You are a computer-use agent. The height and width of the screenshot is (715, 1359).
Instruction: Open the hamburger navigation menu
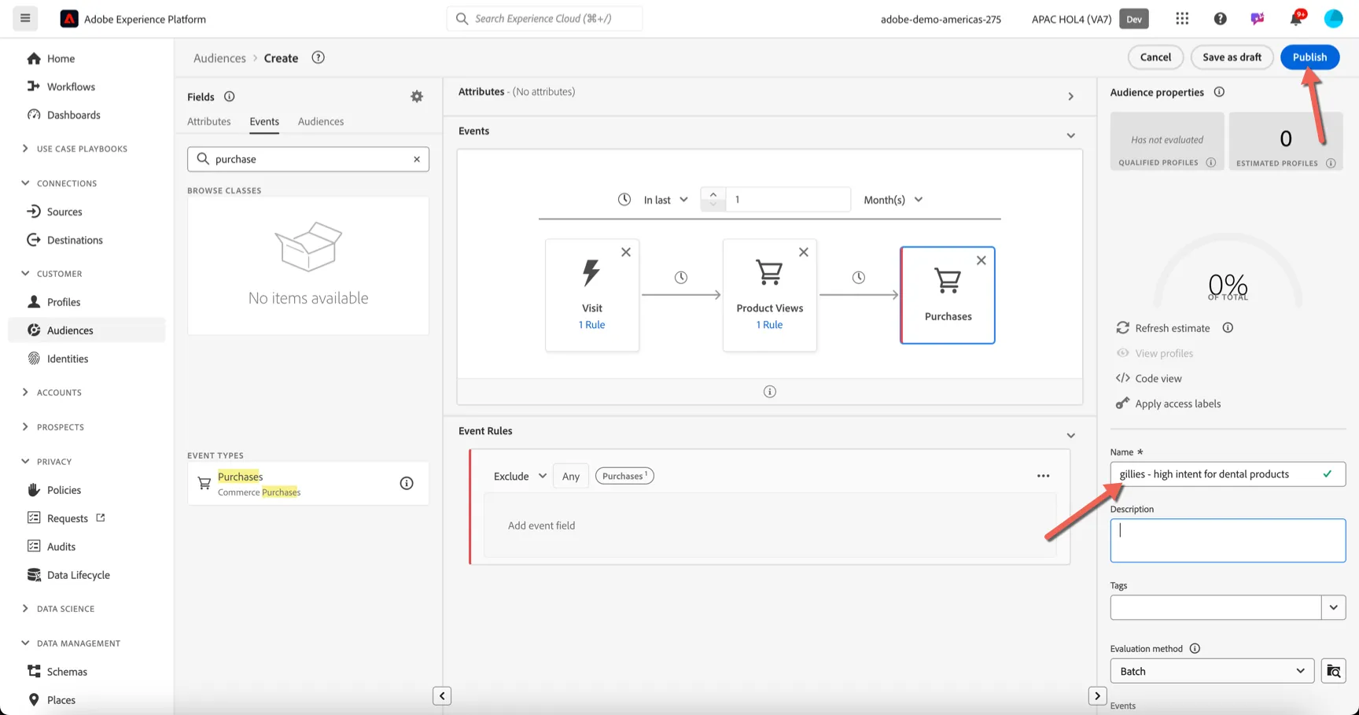[x=25, y=18]
